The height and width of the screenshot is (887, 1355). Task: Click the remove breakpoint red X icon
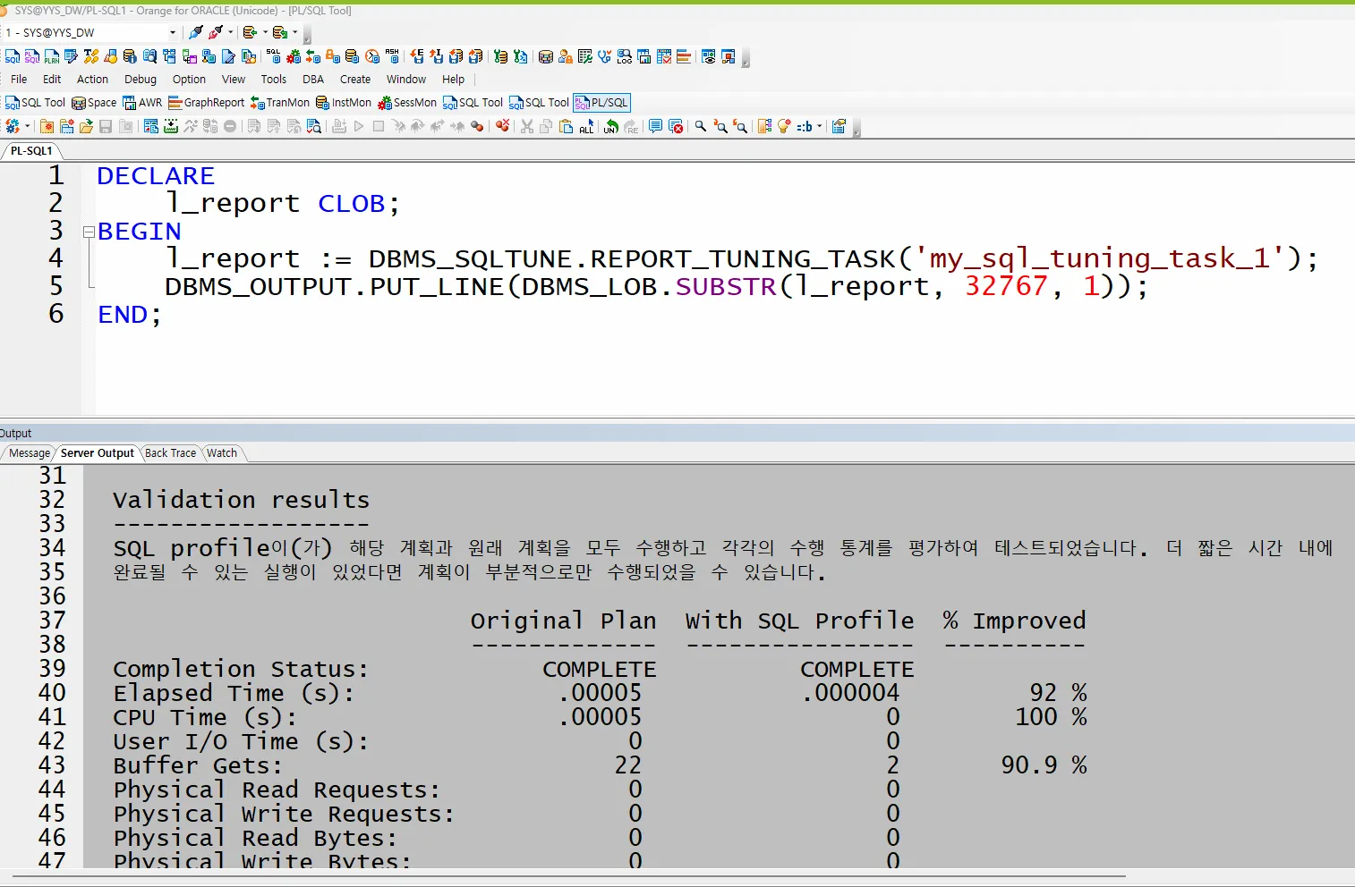(503, 126)
